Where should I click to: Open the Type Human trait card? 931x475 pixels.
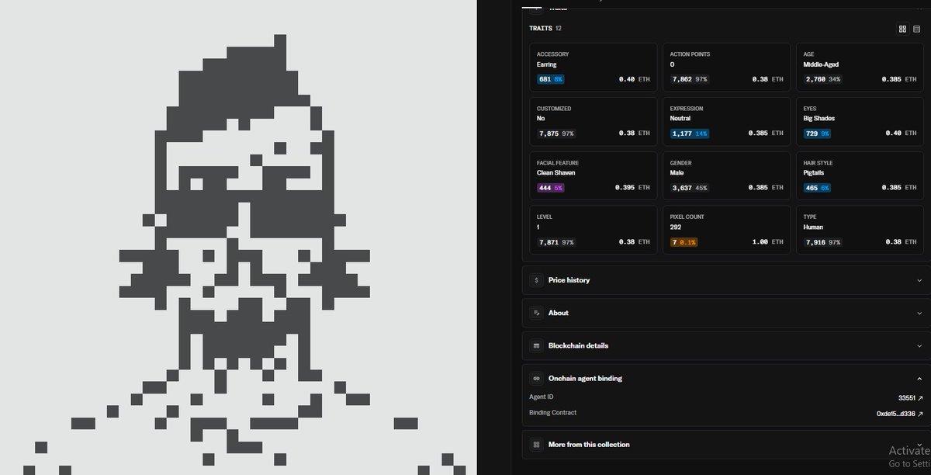860,231
